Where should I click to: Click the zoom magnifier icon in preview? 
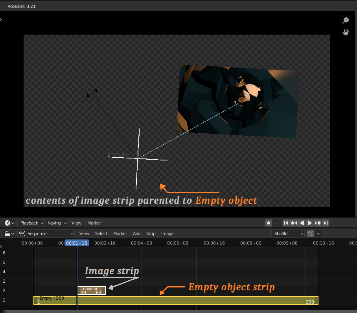(x=346, y=20)
